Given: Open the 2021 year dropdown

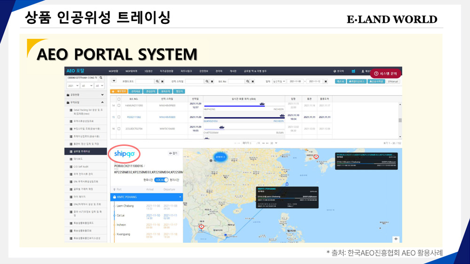Looking at the screenshot, I should coord(73,85).
